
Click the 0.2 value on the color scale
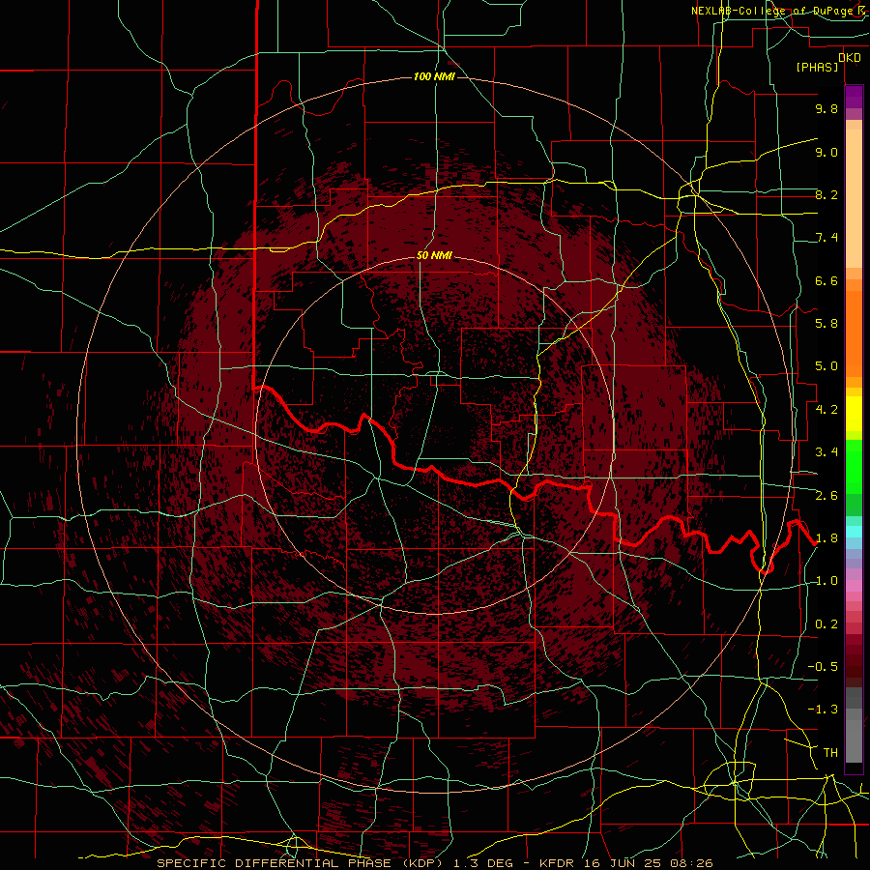pos(826,624)
